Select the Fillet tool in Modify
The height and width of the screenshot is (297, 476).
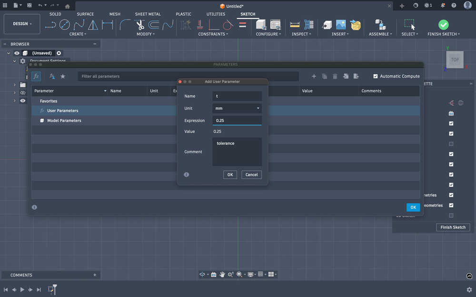point(125,25)
